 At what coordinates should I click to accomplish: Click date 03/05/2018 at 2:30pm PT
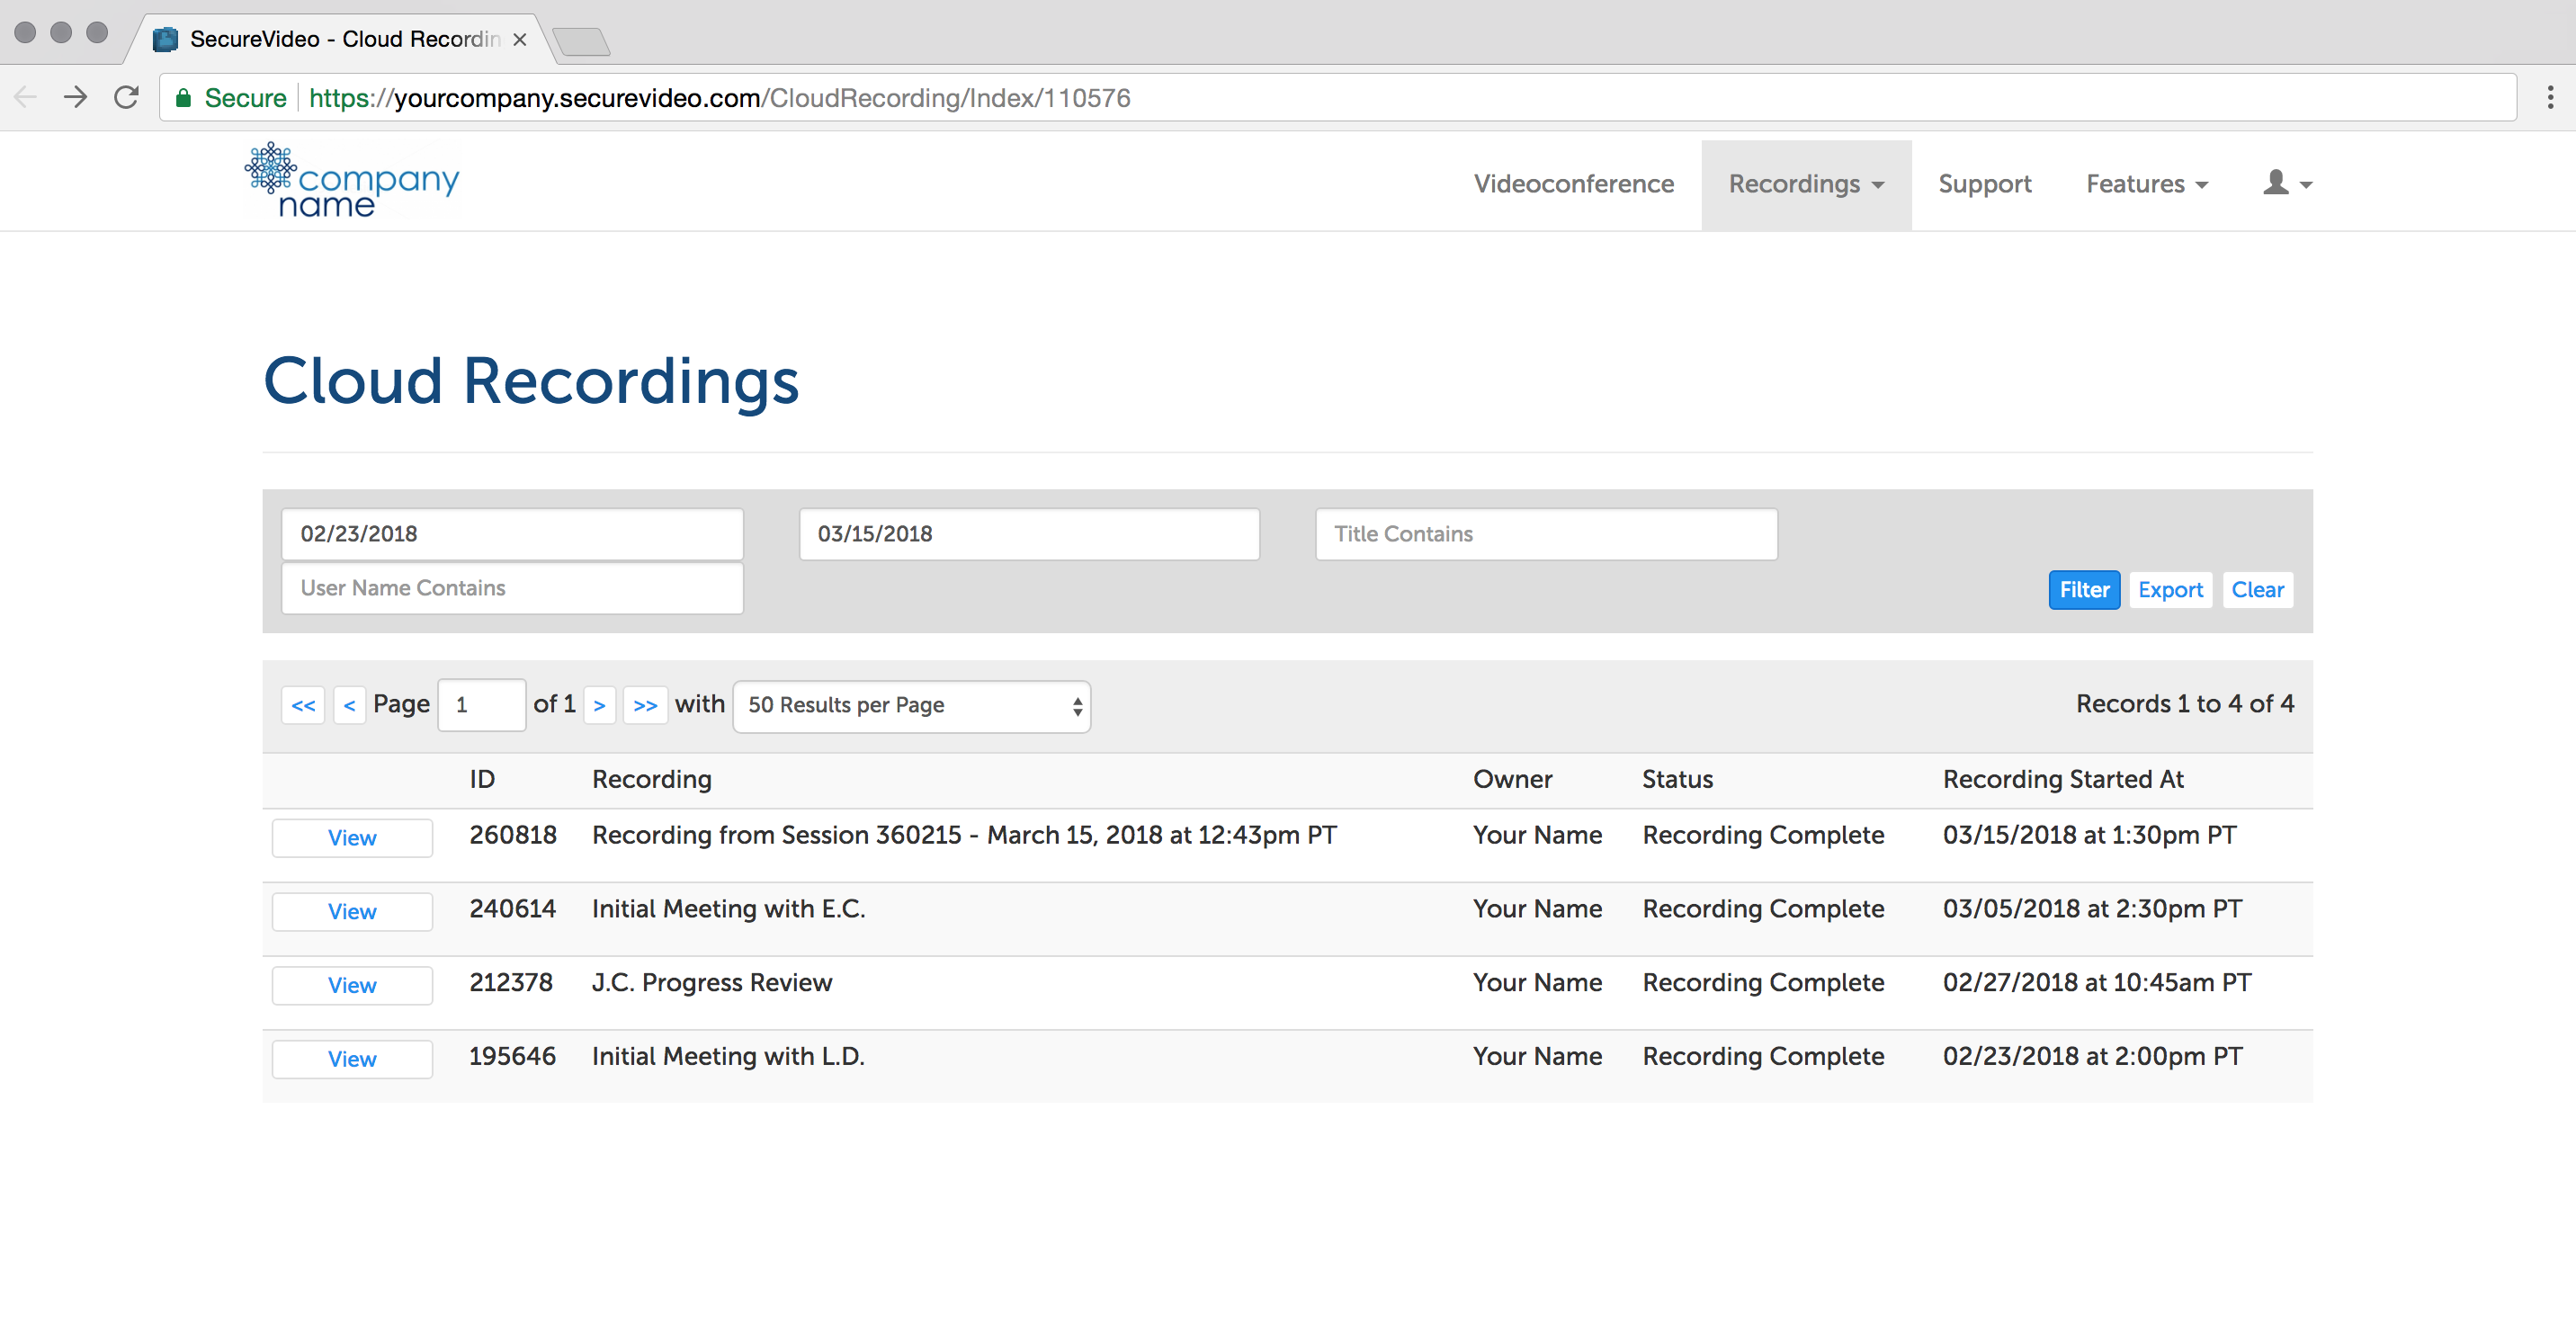(x=2092, y=909)
